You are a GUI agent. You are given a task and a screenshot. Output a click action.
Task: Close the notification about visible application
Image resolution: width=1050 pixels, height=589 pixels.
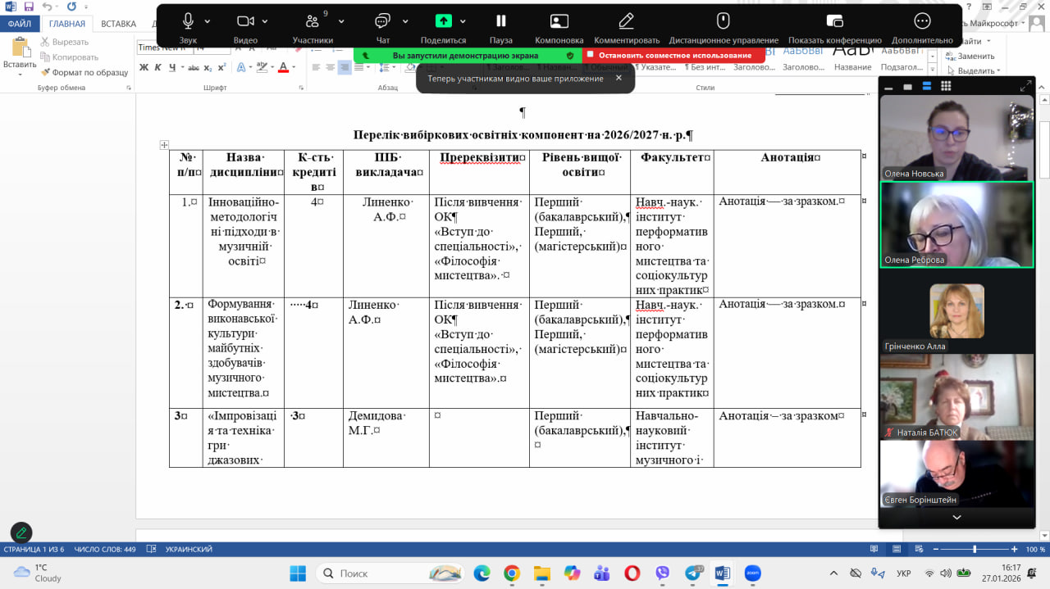click(x=619, y=78)
